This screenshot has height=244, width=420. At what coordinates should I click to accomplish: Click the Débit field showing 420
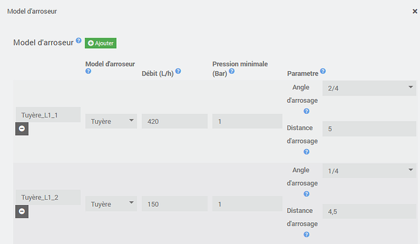174,121
